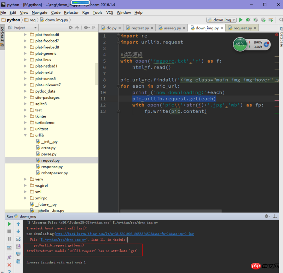Switch to the usereg.py tab
The width and height of the screenshot is (283, 273).
[x=172, y=28]
